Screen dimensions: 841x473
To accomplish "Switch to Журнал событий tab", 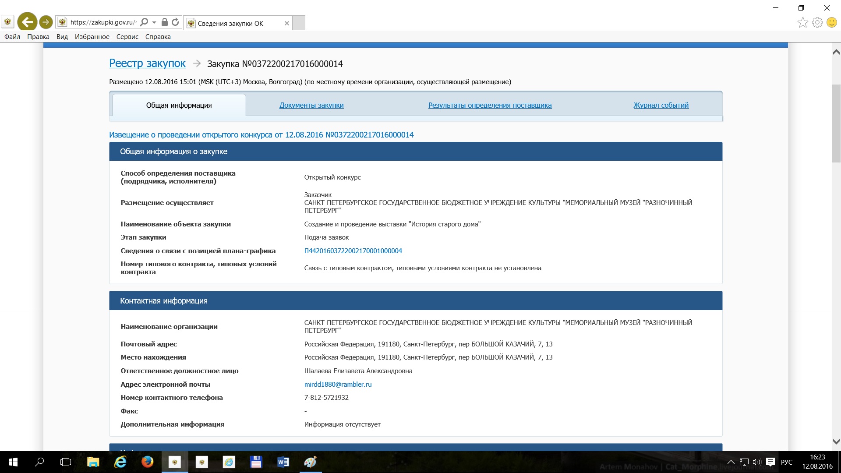I will coord(661,105).
